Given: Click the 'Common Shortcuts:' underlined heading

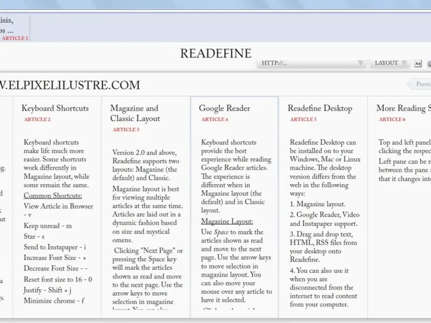Looking at the screenshot, I should coord(53,195).
